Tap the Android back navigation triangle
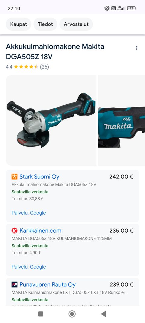Screen dimensions: 145x323 click(103, 314)
